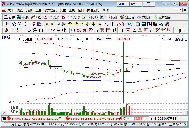Open the T四方形 tool
The width and height of the screenshot is (189, 128).
(x=90, y=17)
